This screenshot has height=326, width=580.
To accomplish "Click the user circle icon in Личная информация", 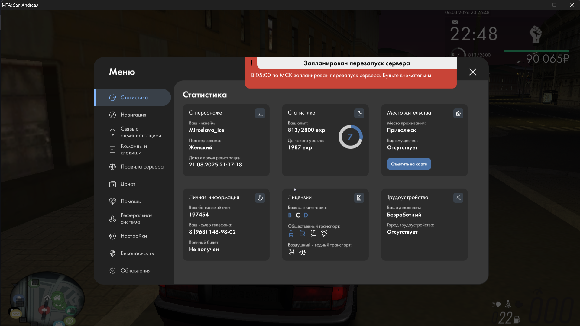I will coord(260,198).
